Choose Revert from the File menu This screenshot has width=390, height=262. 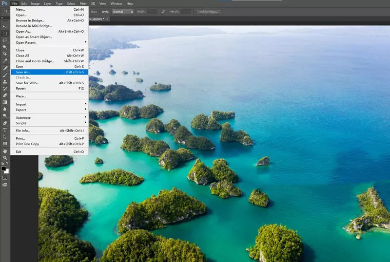point(49,89)
